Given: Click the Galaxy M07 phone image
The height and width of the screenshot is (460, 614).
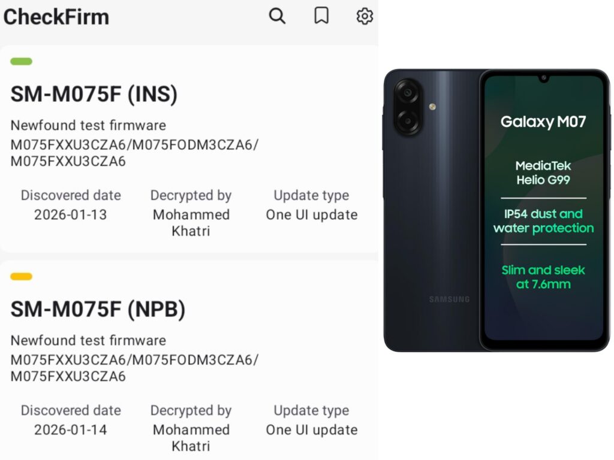Looking at the screenshot, I should 496,210.
